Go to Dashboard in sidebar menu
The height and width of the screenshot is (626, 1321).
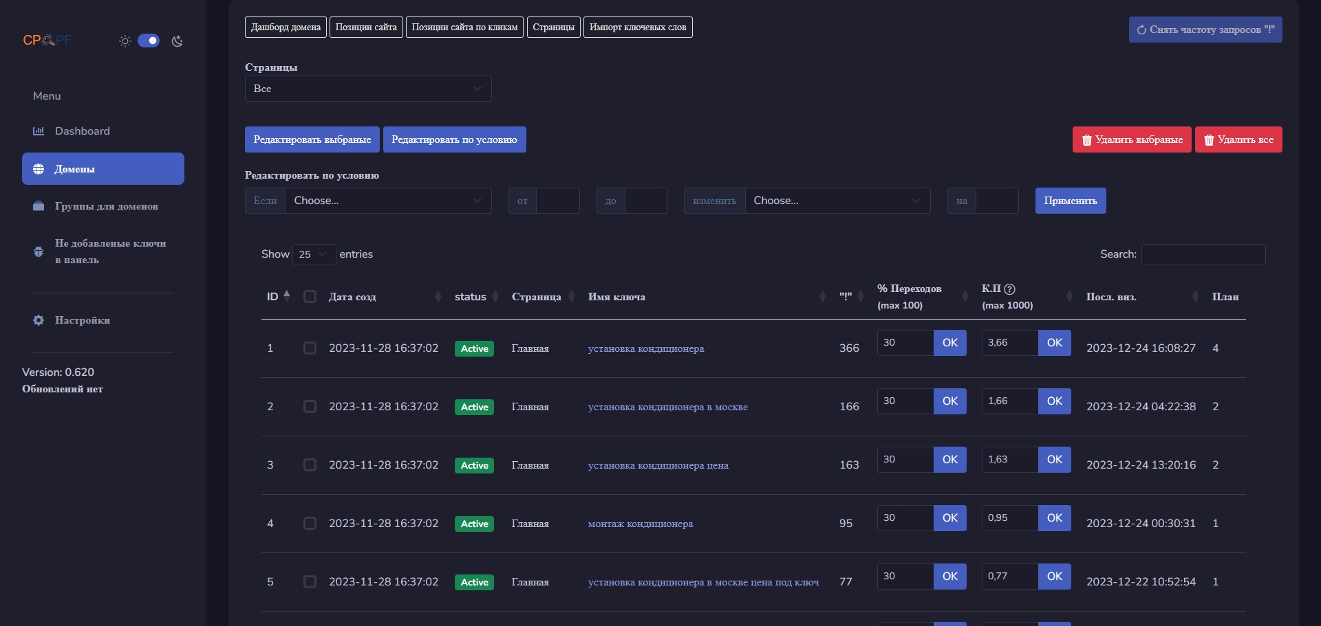click(x=103, y=131)
